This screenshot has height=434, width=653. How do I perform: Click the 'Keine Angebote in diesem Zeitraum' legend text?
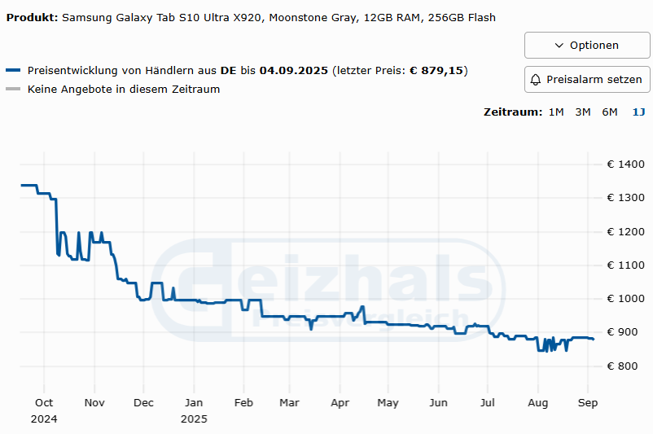click(124, 89)
